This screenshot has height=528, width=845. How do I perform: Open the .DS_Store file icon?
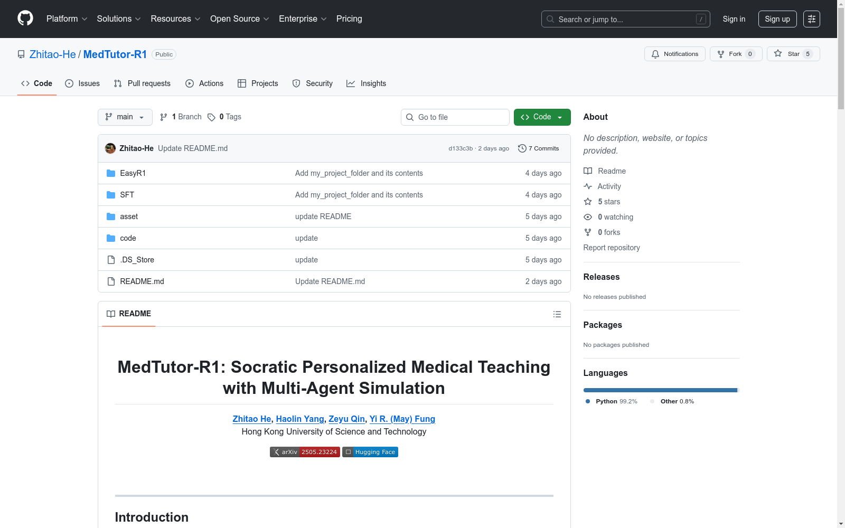click(111, 260)
